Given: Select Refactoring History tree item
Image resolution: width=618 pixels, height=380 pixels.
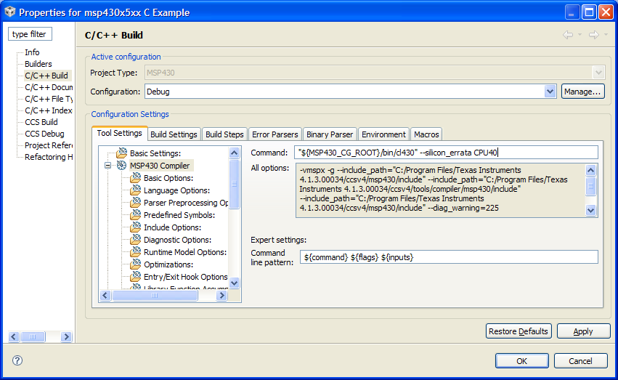Looking at the screenshot, I should [49, 157].
